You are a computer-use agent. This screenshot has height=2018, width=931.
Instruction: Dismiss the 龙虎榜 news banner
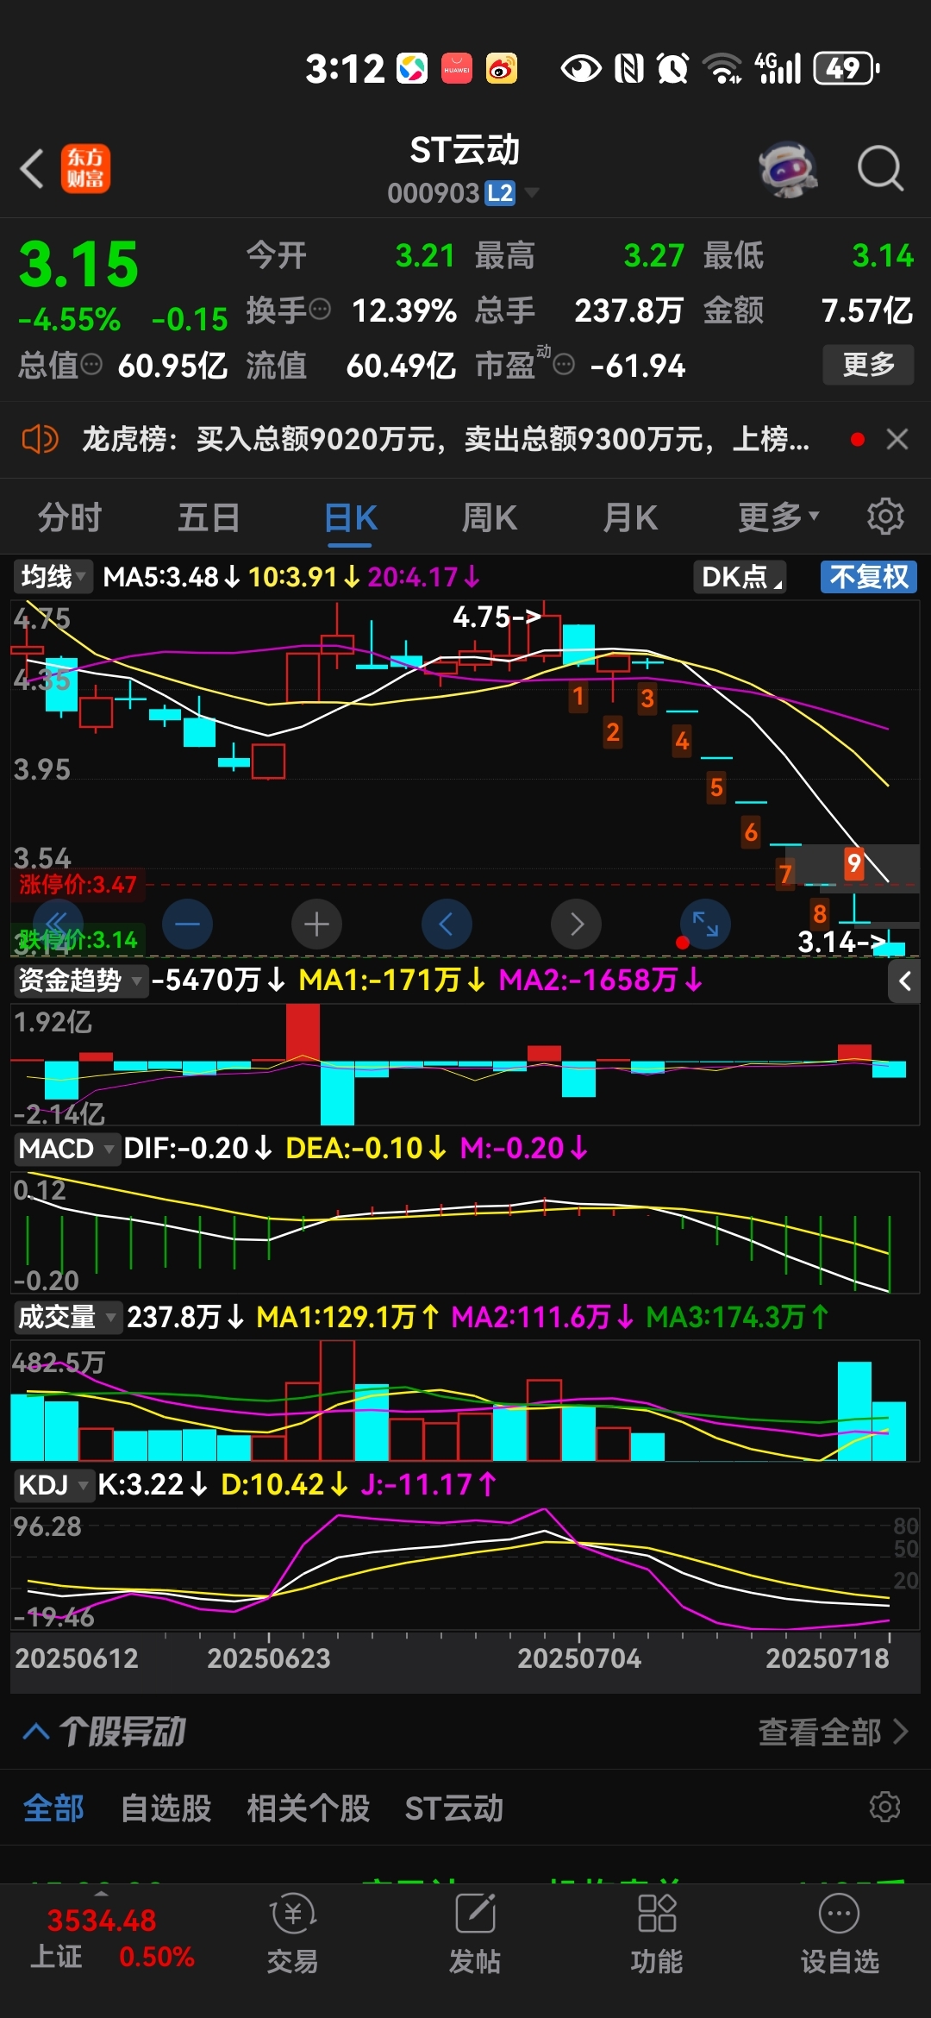(x=897, y=439)
